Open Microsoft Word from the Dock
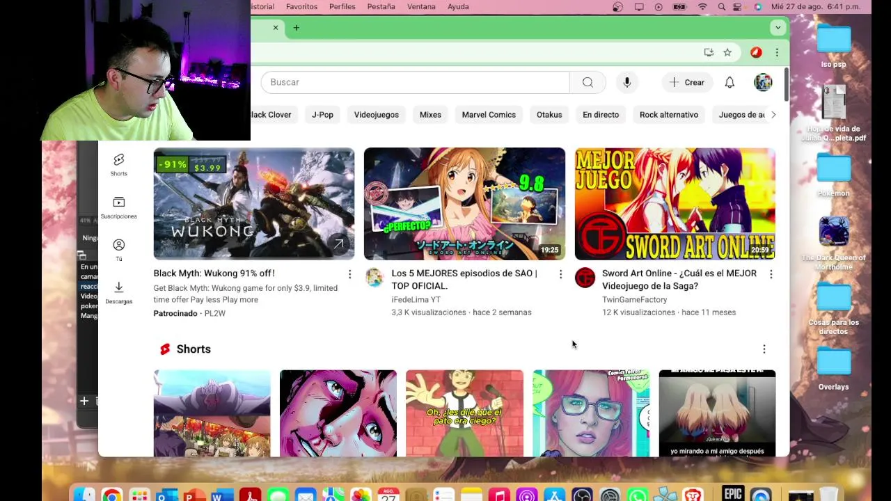Viewport: 891px width, 501px height. (x=222, y=495)
